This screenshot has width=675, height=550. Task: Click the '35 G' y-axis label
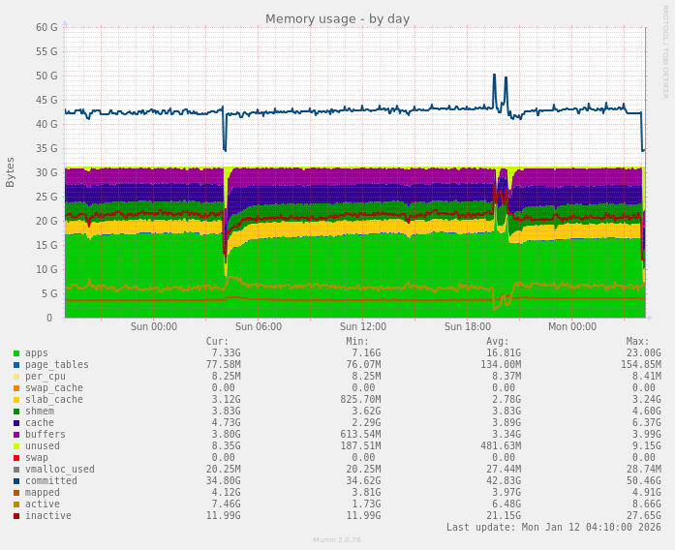pyautogui.click(x=46, y=148)
